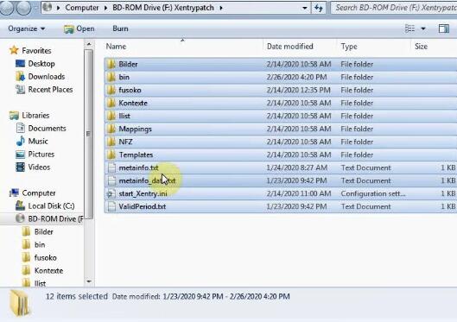
Task: Click the Search BD-ROM Drive input field
Action: point(394,8)
